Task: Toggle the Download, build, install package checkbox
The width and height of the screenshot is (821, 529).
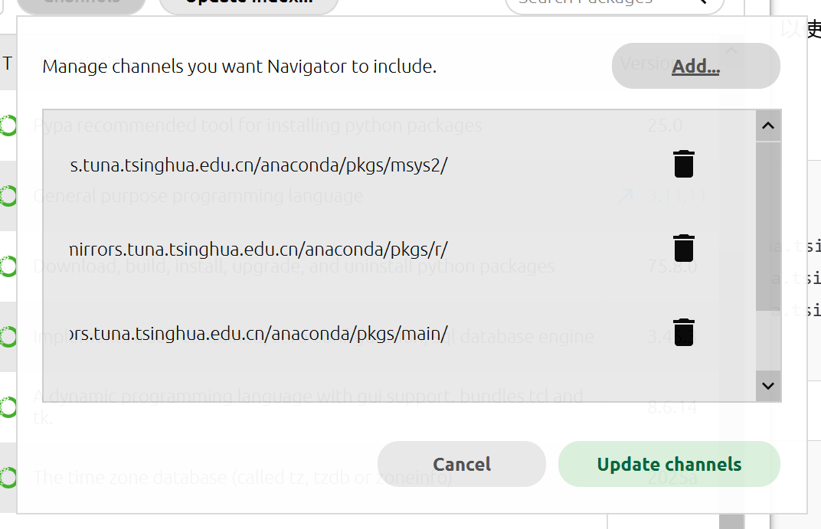Action: coord(8,266)
